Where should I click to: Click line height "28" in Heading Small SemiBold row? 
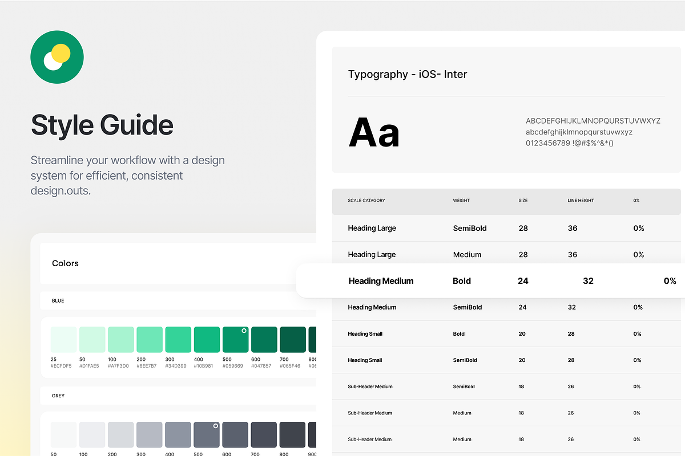click(571, 360)
